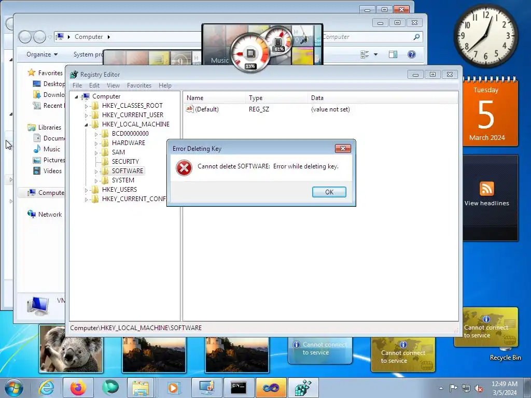Click the network tray icon
The height and width of the screenshot is (398, 531).
tap(466, 389)
